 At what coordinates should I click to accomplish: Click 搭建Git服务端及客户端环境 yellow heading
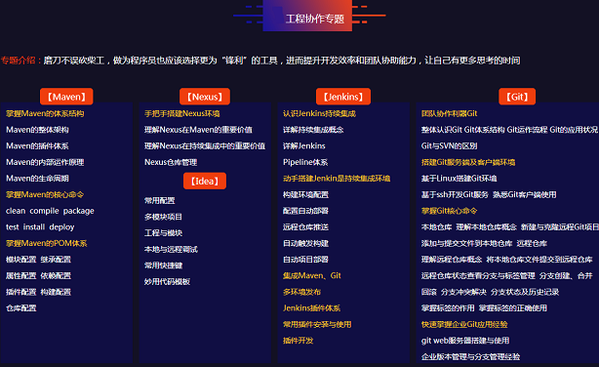click(x=468, y=162)
